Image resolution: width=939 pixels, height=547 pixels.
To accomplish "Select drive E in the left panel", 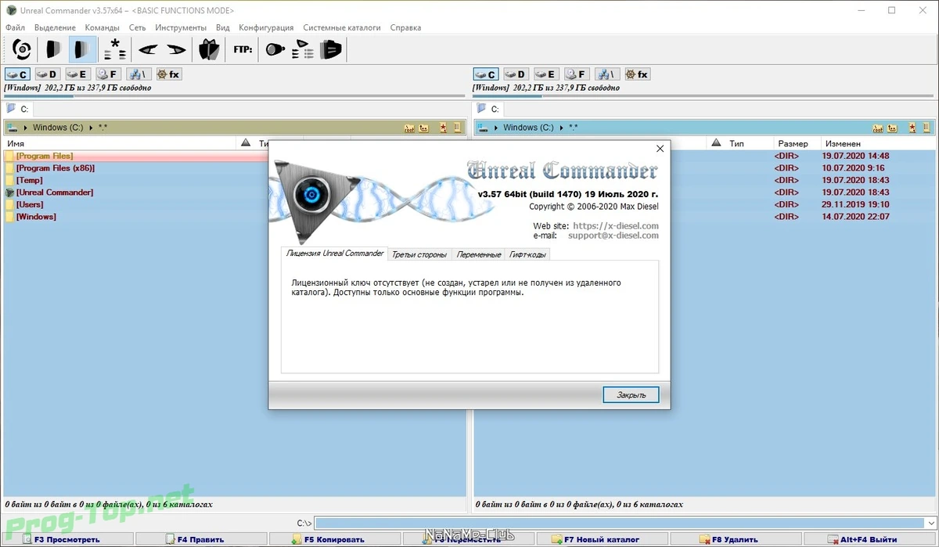I will point(77,74).
